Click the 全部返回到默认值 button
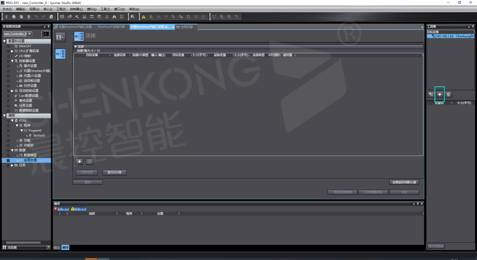The image size is (477, 260). pyautogui.click(x=404, y=182)
